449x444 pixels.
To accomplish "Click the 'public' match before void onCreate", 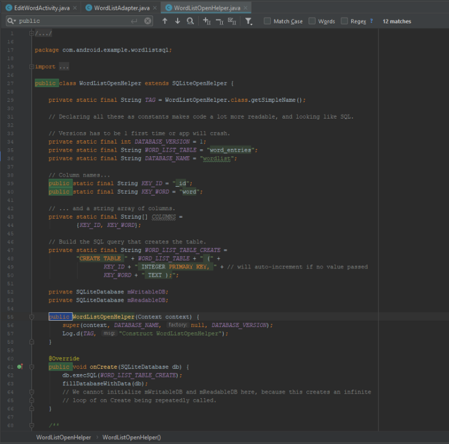I will 61,367.
